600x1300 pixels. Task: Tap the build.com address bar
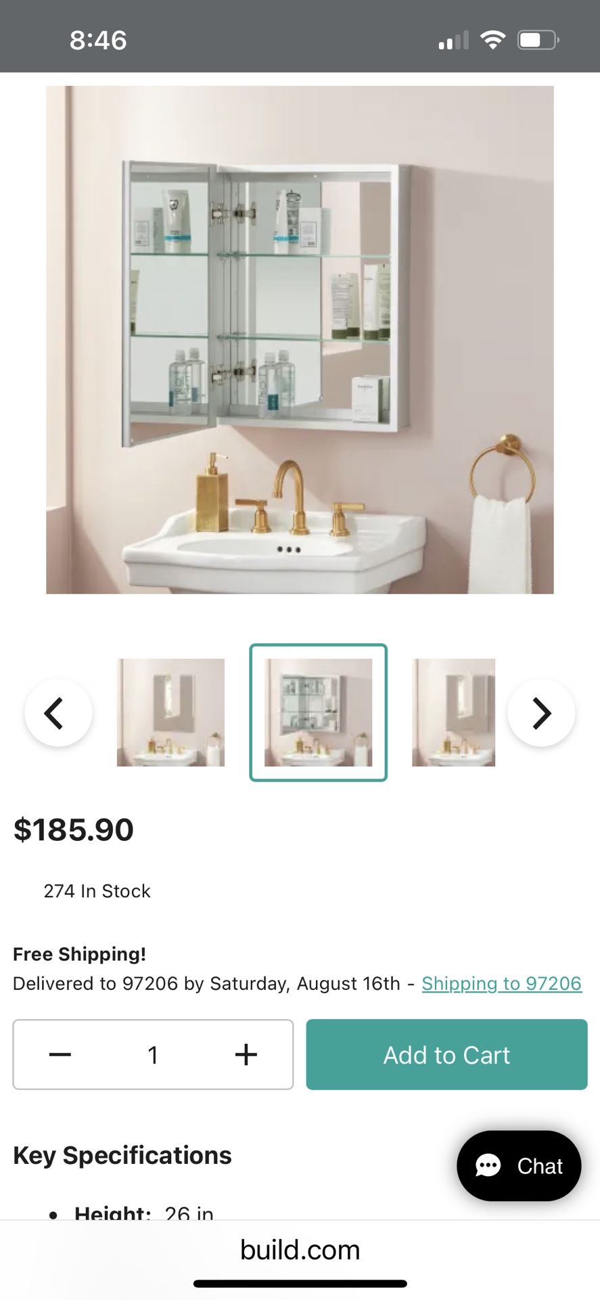point(300,1250)
